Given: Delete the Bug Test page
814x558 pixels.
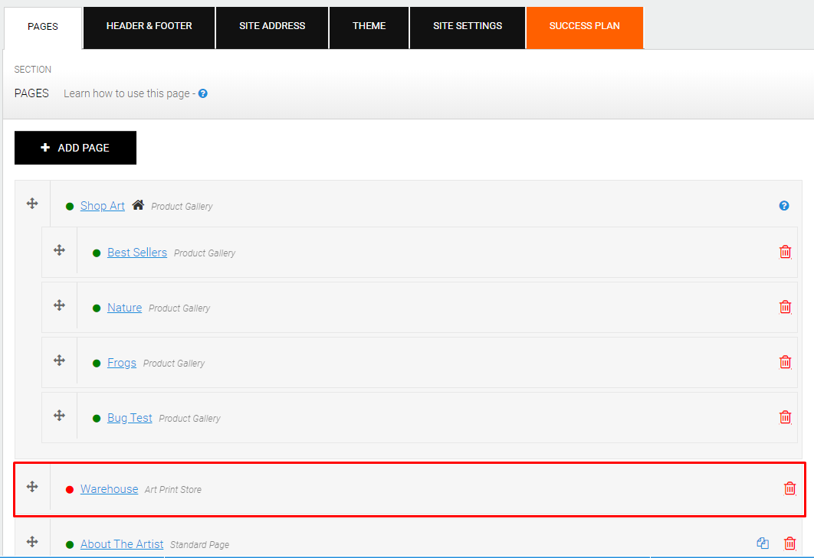Looking at the screenshot, I should tap(785, 417).
